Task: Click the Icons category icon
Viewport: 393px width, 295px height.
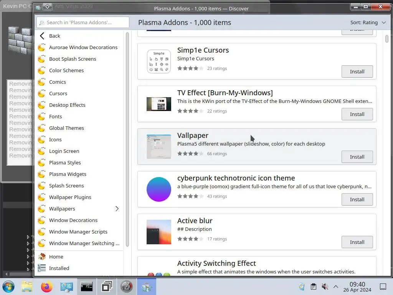Action: pyautogui.click(x=41, y=140)
